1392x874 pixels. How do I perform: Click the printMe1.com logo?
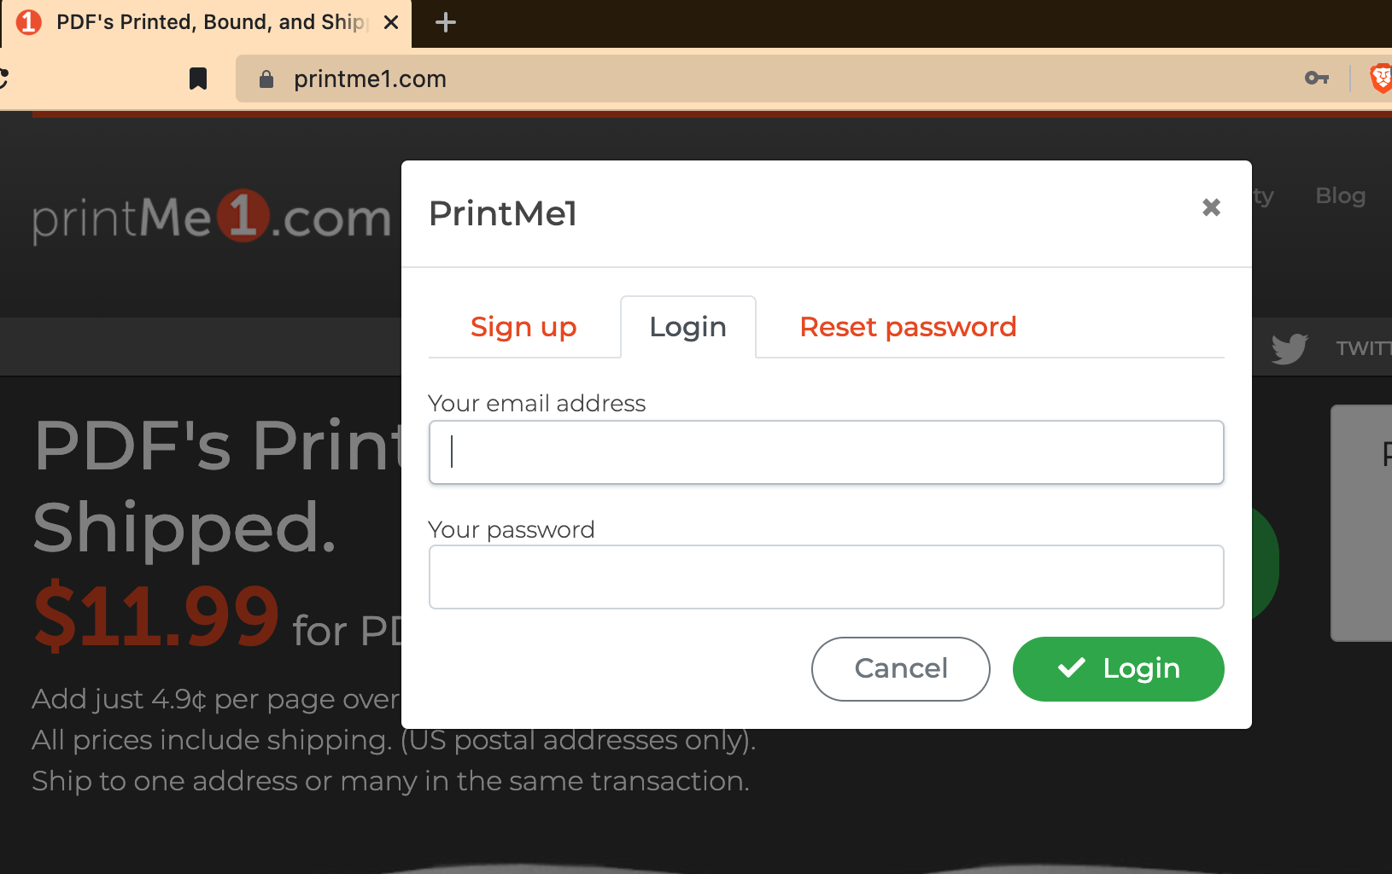pyautogui.click(x=211, y=217)
